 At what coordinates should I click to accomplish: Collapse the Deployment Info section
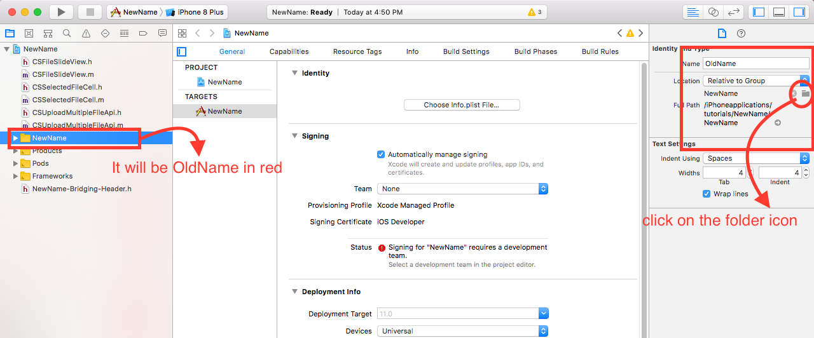294,292
